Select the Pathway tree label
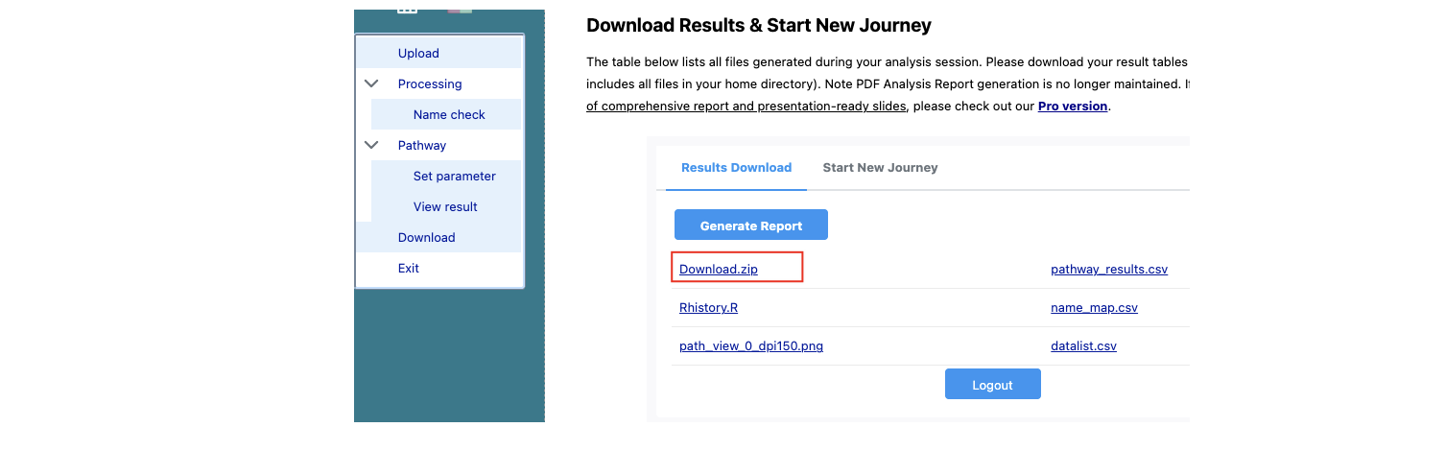1445x451 pixels. click(422, 145)
